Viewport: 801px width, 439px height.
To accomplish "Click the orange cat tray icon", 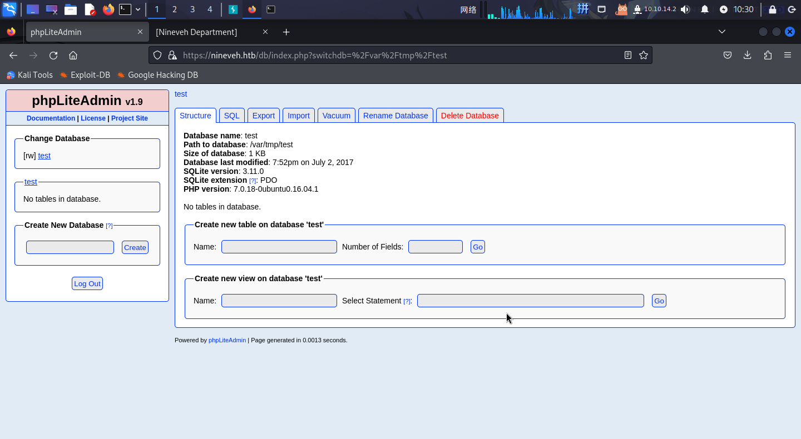I will [622, 9].
